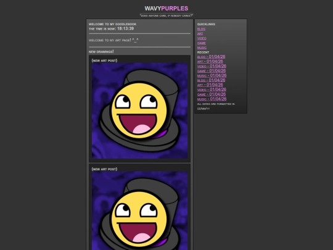Open the Music quicklink
This screenshot has width=333, height=250.
(202, 48)
